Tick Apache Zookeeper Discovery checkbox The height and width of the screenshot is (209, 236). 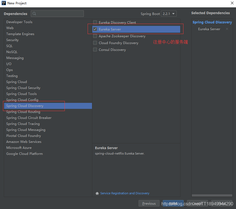point(95,36)
